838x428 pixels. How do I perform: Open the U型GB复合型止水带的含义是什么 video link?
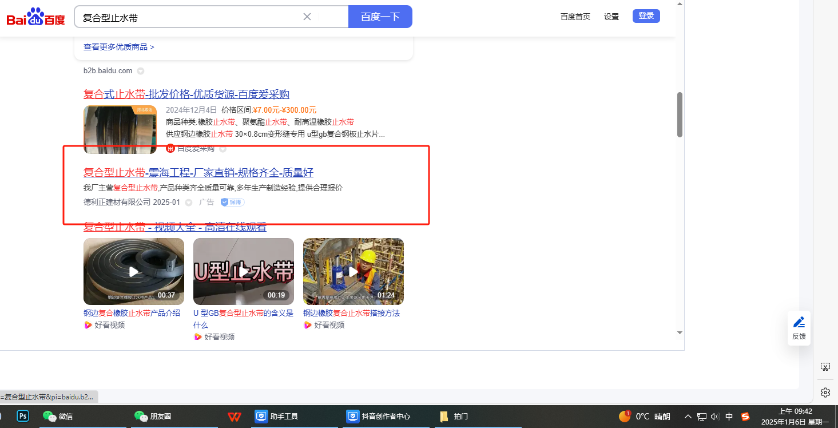[x=243, y=319]
